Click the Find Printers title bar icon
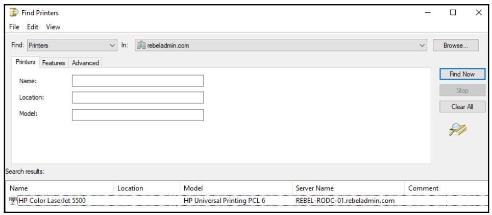Screen dimensions: 492x215 (x=13, y=11)
